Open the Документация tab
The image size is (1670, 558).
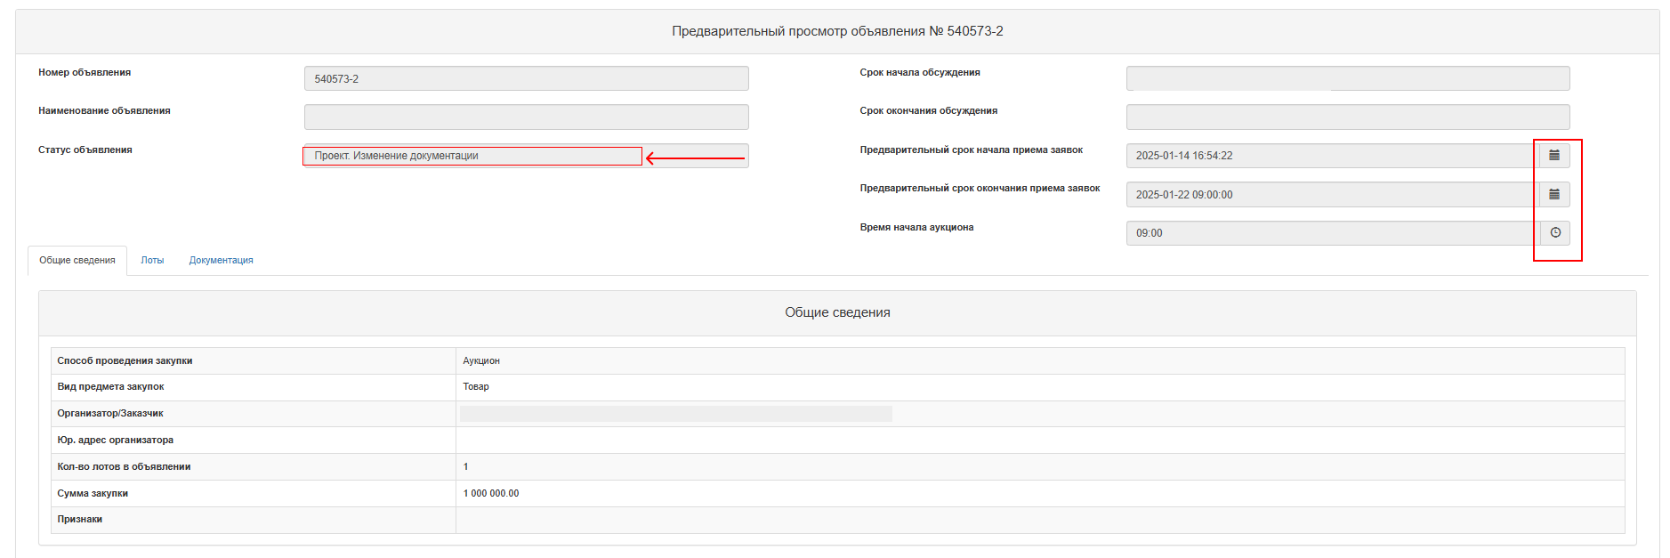(x=222, y=261)
